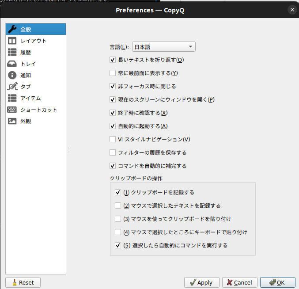Screen dimensions: 299x289
Task: Click the info circle icon beside 通知
Action: click(12, 75)
